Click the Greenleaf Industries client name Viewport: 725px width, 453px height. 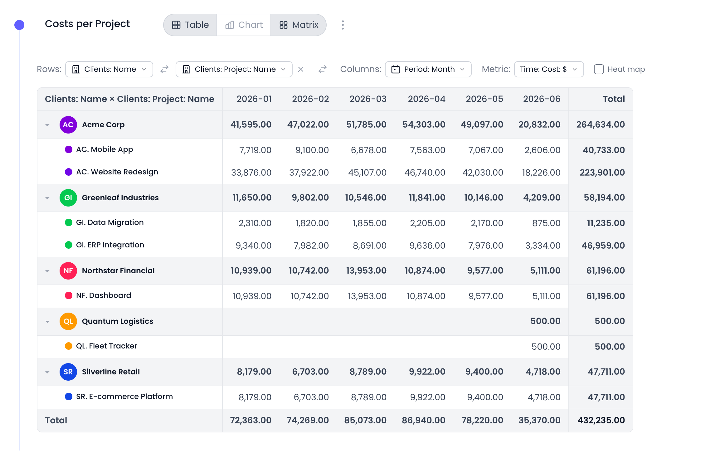tap(120, 198)
